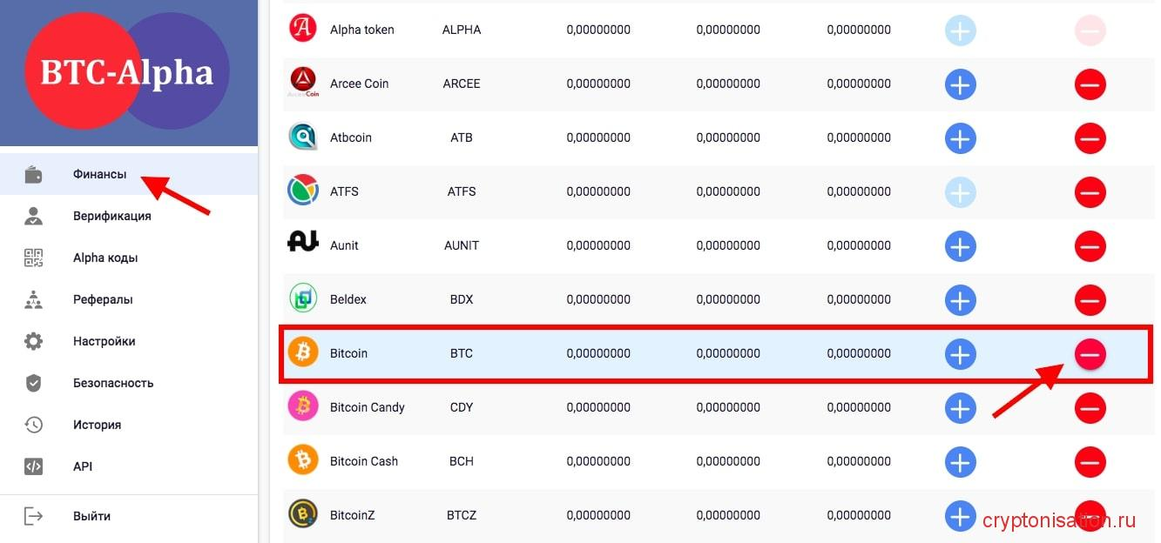Screen dimensions: 1161x543
Task: Click the orange Bitcoin coin logo
Action: point(303,353)
